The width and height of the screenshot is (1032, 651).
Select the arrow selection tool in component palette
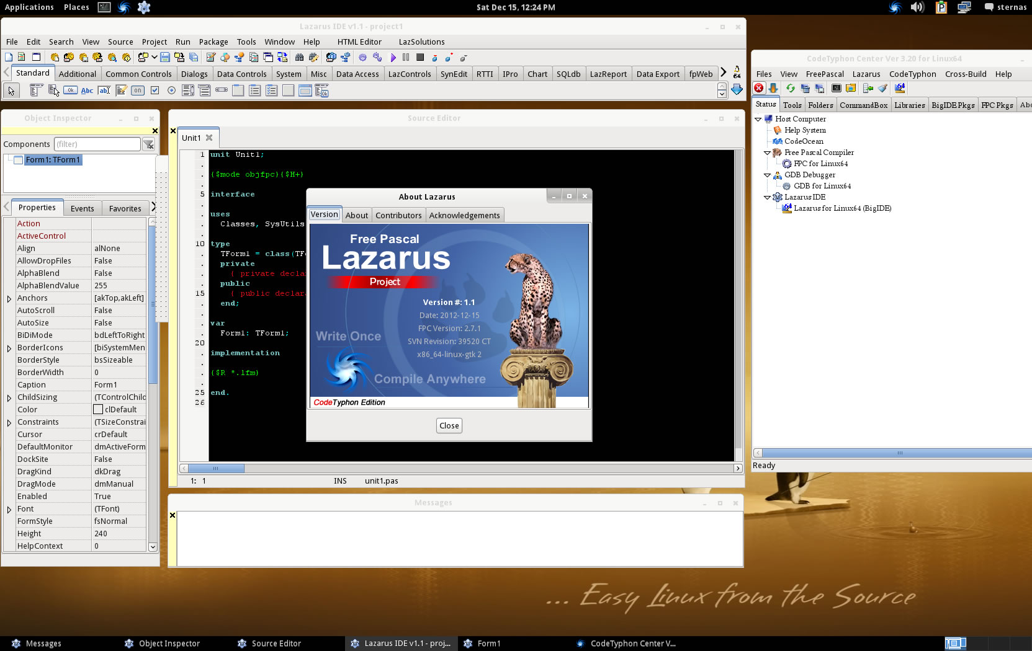11,91
